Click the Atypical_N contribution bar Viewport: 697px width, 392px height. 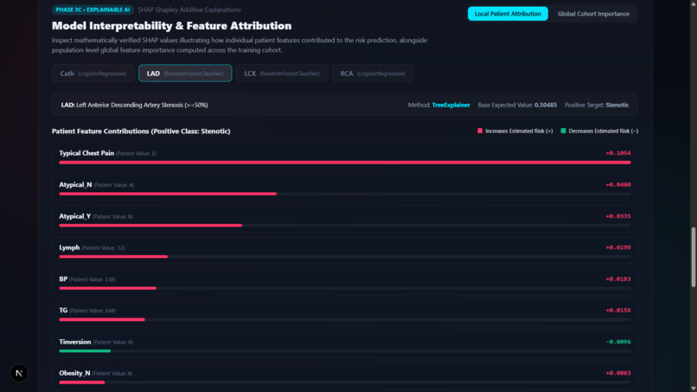pyautogui.click(x=168, y=194)
